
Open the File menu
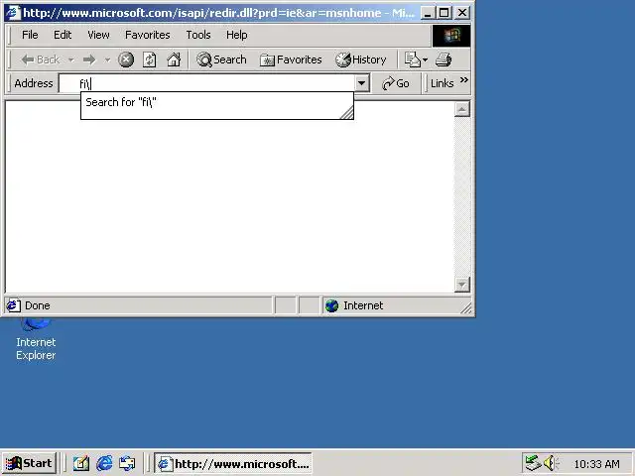pyautogui.click(x=30, y=35)
